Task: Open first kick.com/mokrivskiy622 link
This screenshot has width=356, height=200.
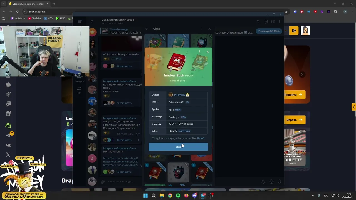Action: click(x=120, y=158)
